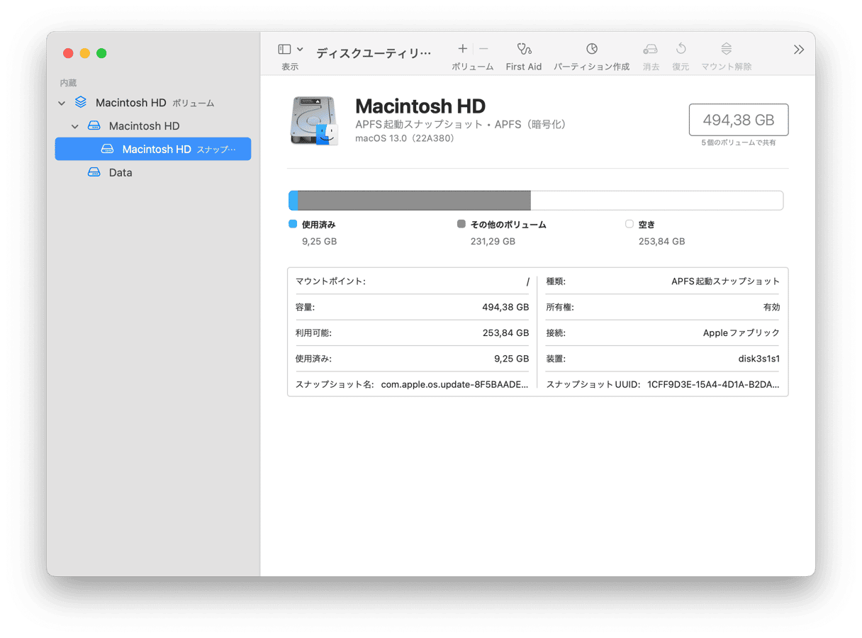Select the 復元 restore icon
This screenshot has height=638, width=862.
point(680,49)
